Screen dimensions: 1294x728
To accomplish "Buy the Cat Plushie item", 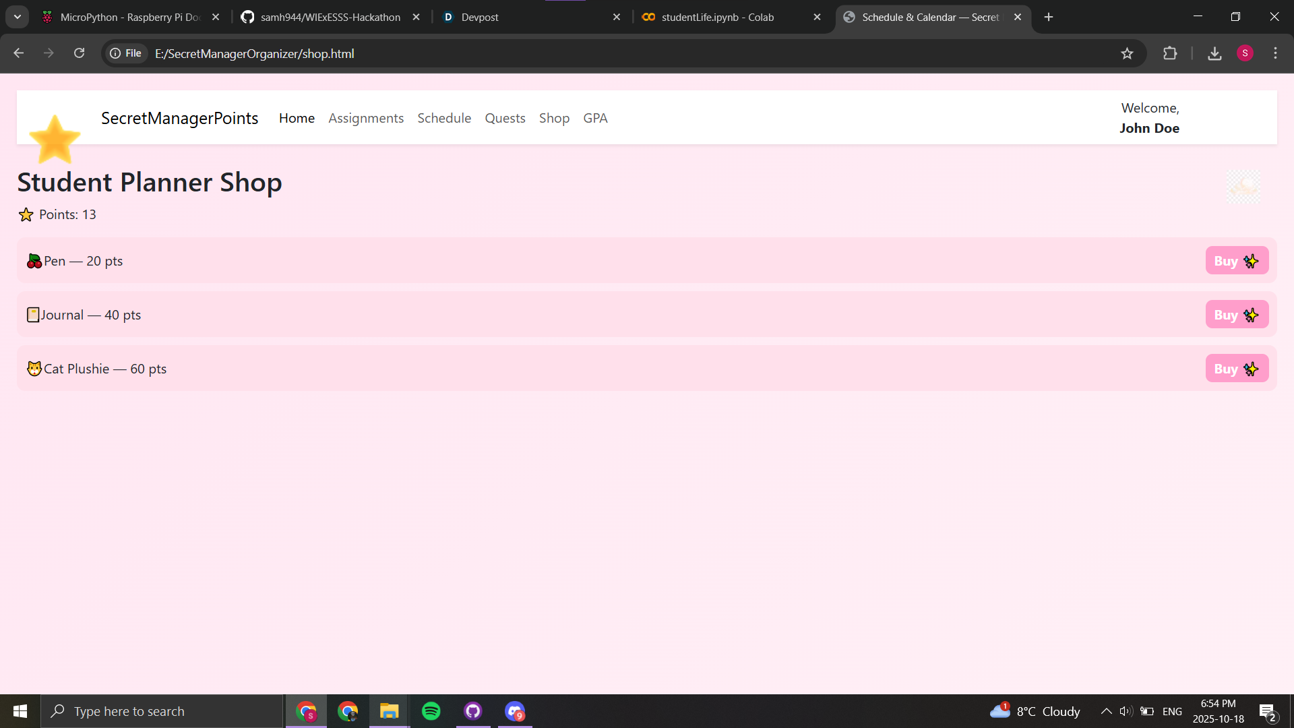I will click(x=1236, y=369).
